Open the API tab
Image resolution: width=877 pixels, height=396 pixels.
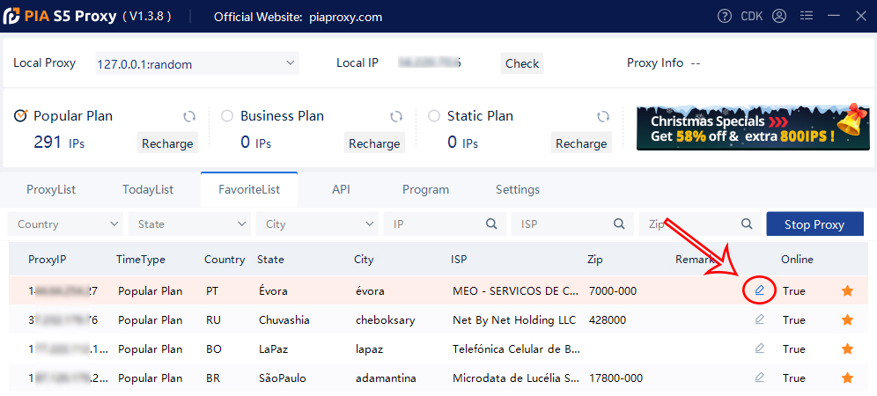point(341,189)
